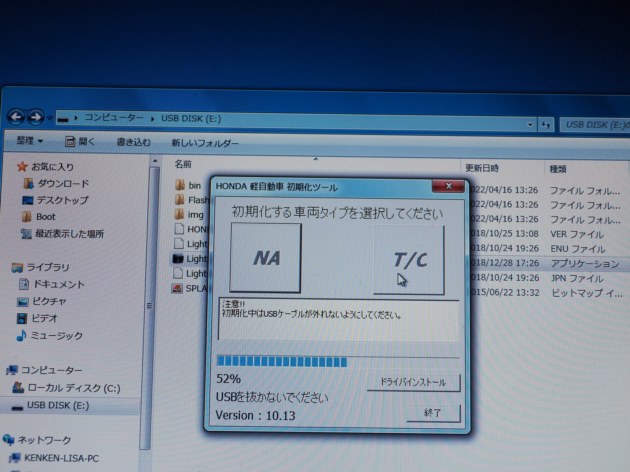
Task: Open recent locations dropdown next to nav arrows
Action: pos(49,118)
